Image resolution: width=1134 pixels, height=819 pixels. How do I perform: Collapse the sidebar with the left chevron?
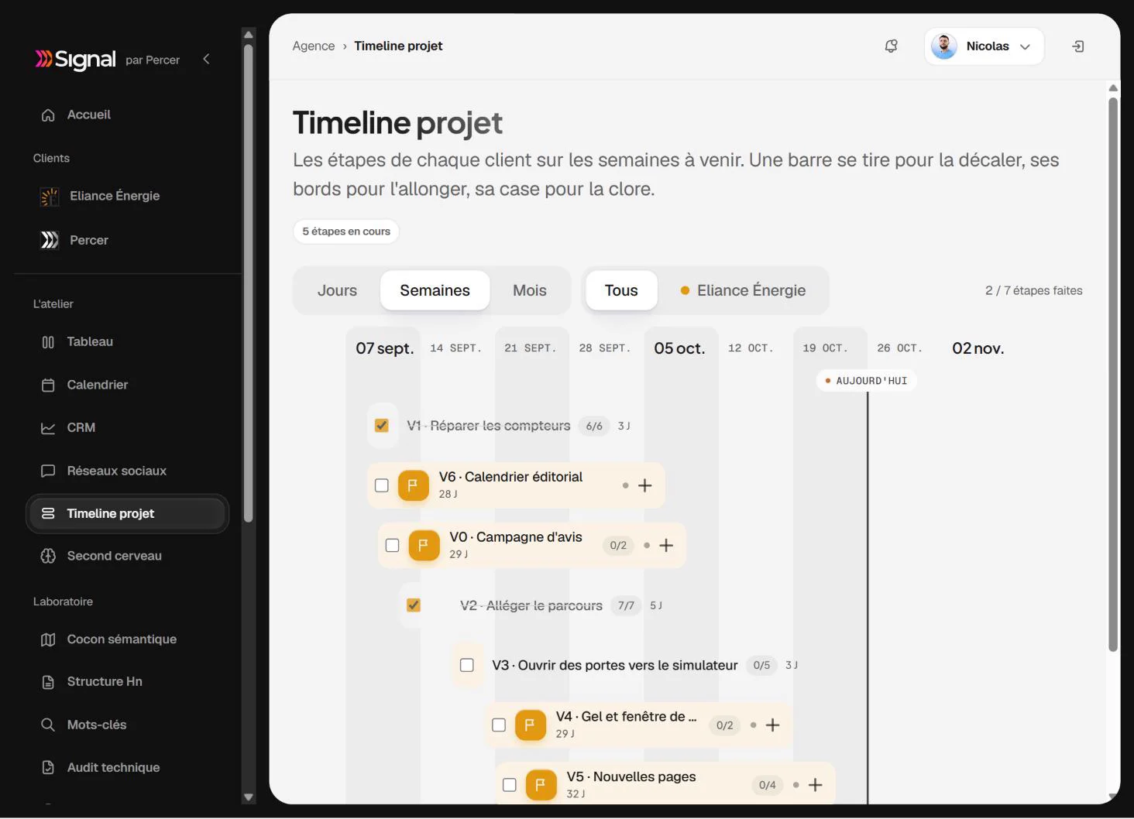coord(206,59)
